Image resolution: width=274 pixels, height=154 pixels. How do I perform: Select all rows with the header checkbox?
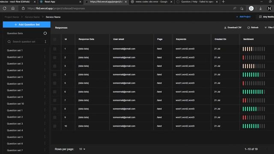[55, 39]
